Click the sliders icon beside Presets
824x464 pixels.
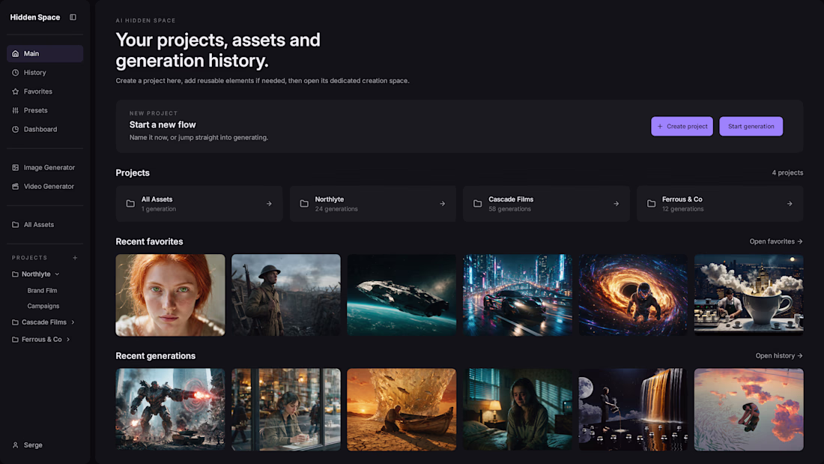click(x=15, y=110)
